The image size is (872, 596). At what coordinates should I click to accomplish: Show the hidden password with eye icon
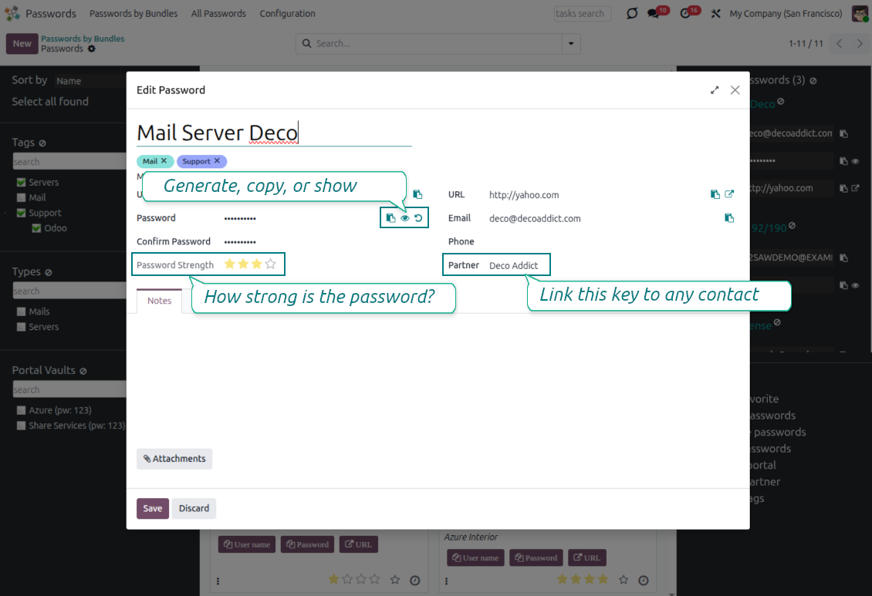[404, 218]
